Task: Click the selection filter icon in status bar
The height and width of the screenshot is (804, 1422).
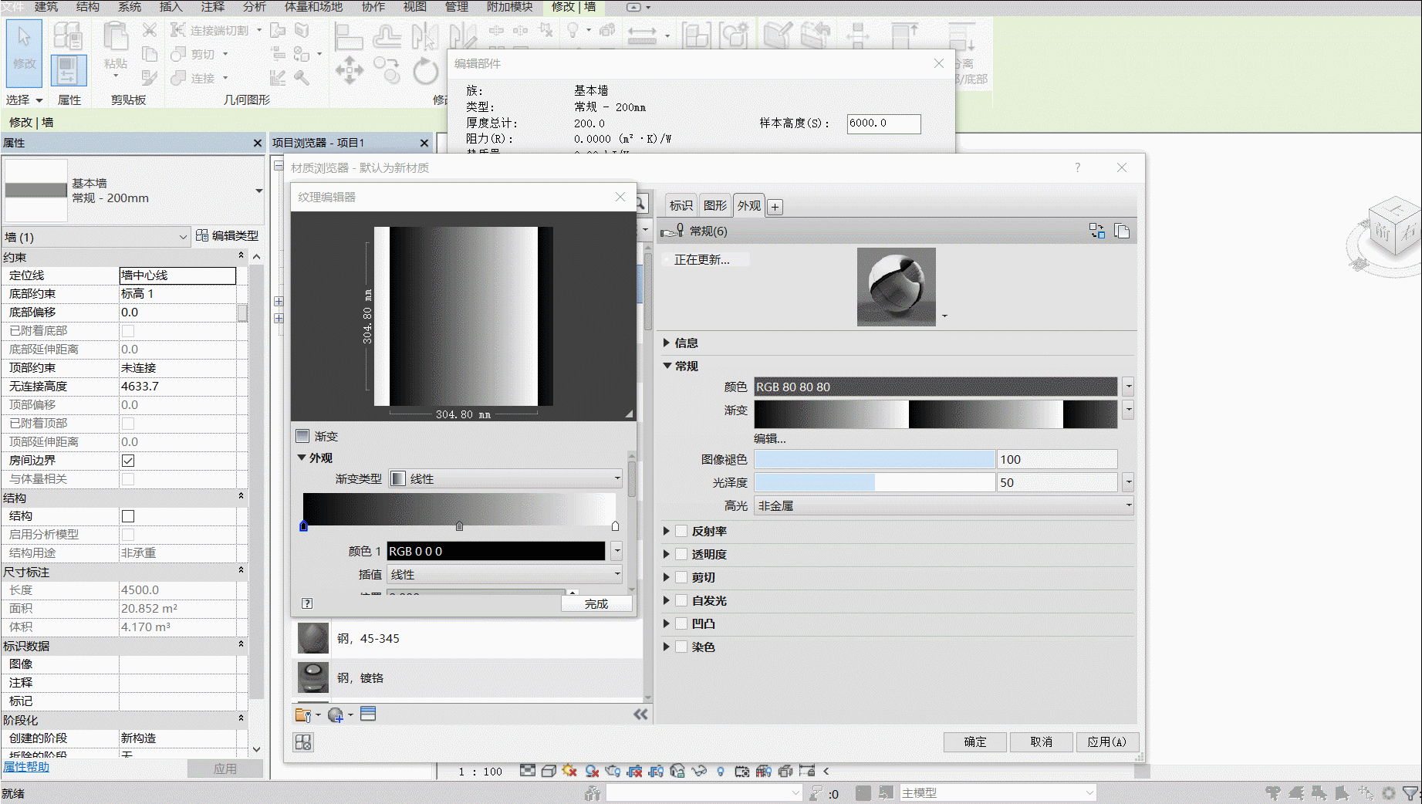Action: 1410,792
